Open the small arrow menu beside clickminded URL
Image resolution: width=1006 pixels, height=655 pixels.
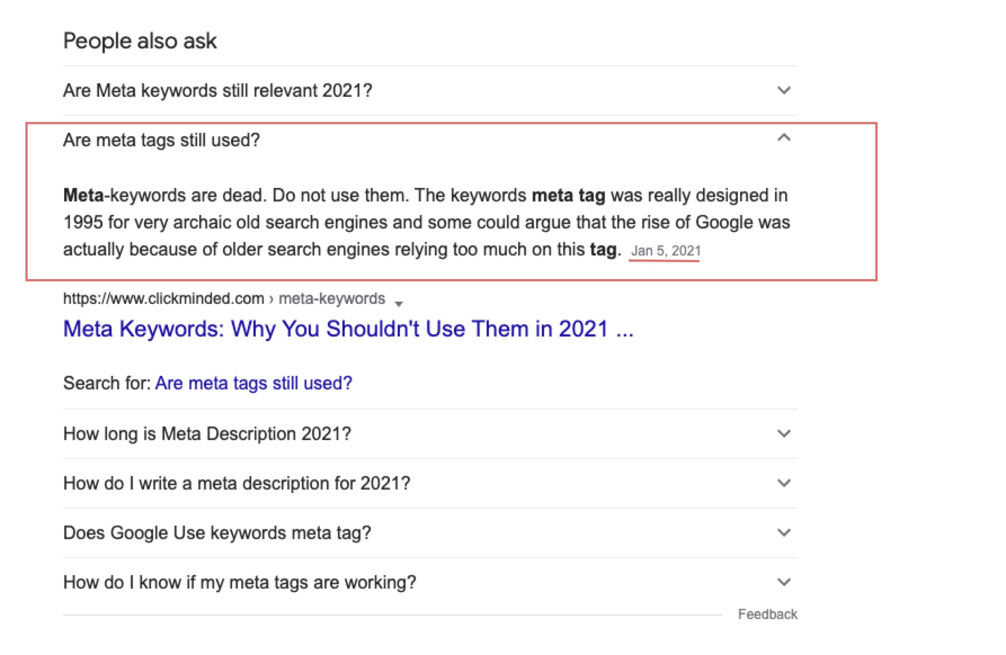tap(399, 304)
